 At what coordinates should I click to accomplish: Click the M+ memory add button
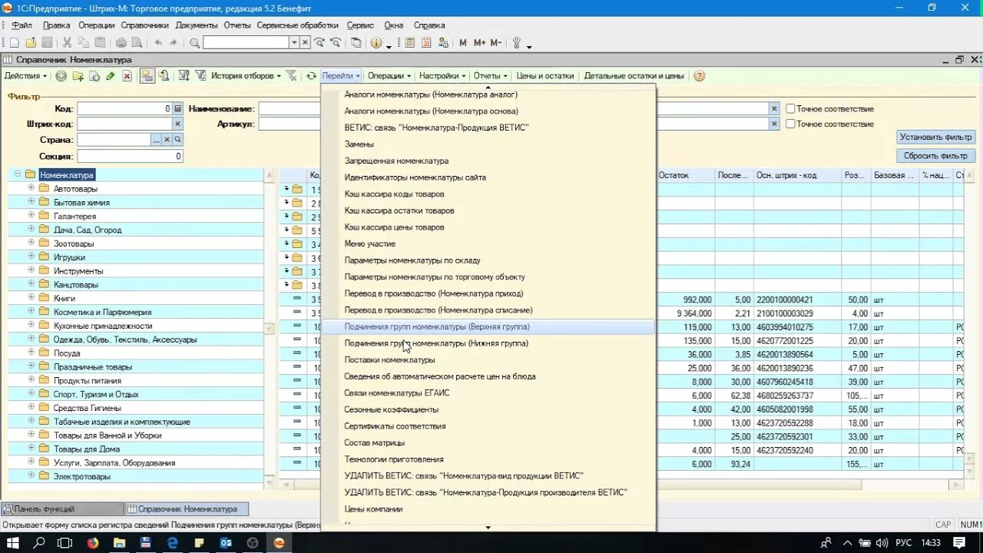tap(479, 43)
